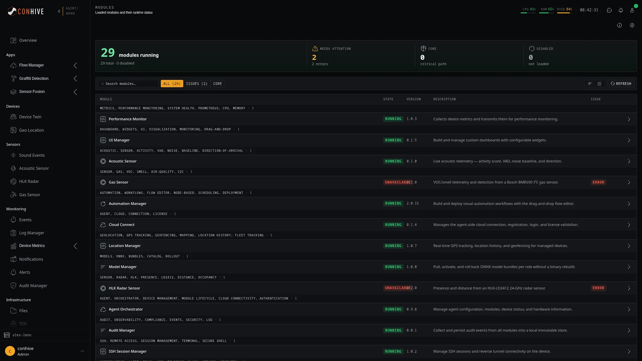This screenshot has width=642, height=361.
Task: Click the Model Manager module name
Action: point(122,267)
